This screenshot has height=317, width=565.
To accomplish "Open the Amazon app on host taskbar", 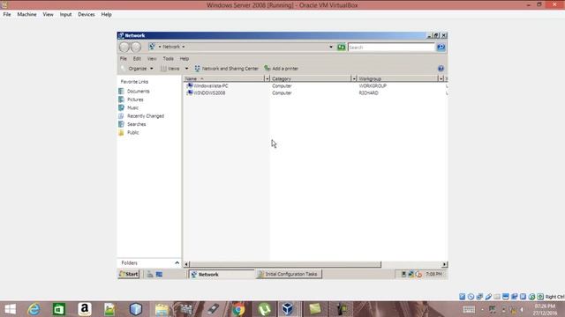I will (x=85, y=309).
